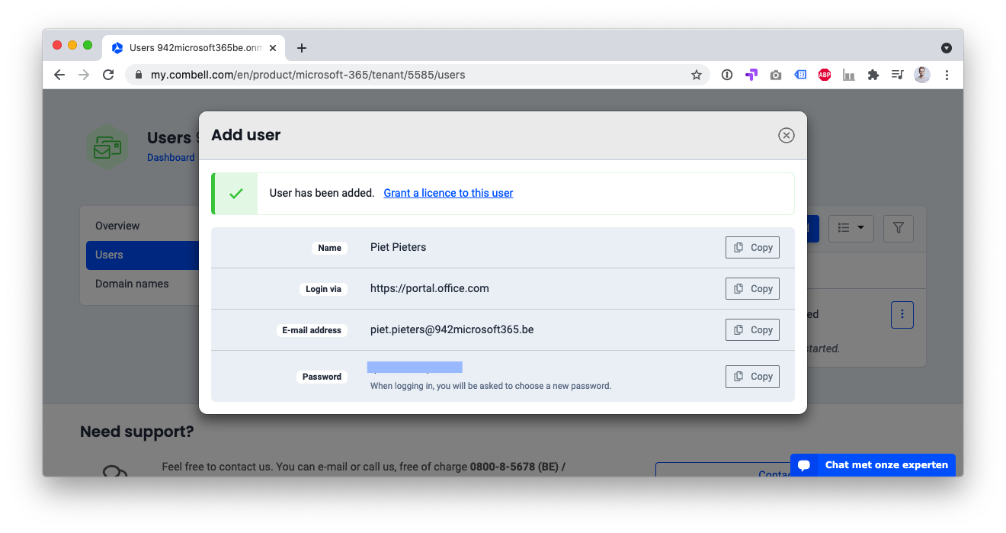This screenshot has height=533, width=1006.
Task: Click the User has been added message
Action: click(x=322, y=193)
